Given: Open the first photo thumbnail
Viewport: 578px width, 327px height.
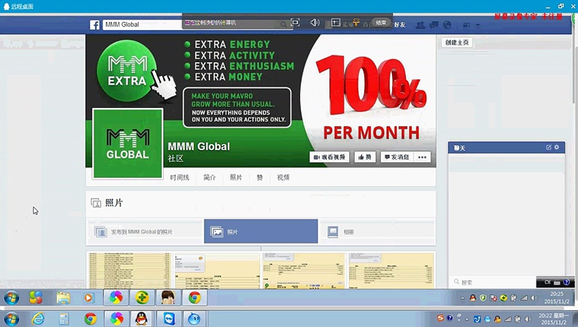Looking at the screenshot, I should click(x=130, y=270).
